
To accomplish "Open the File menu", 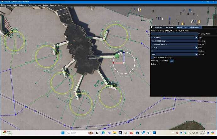I will click(15, 5).
